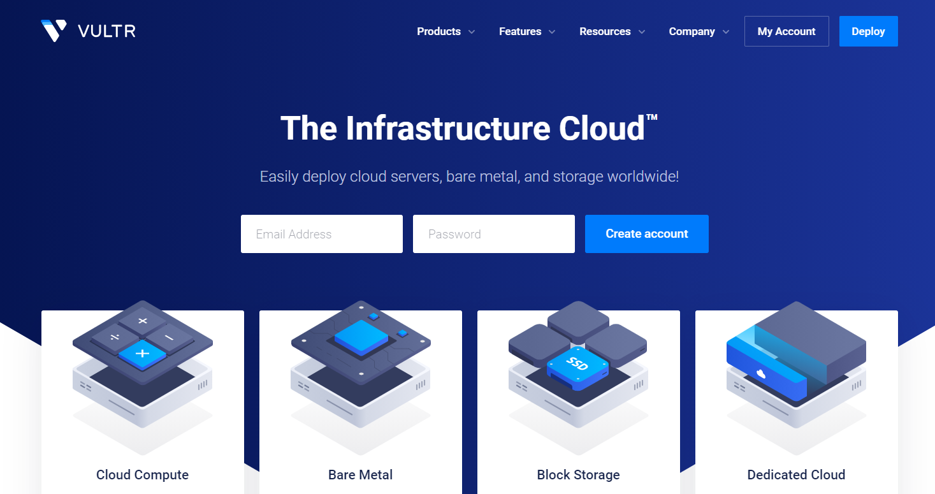The height and width of the screenshot is (494, 935).
Task: Focus the Email Address field
Action: (322, 234)
